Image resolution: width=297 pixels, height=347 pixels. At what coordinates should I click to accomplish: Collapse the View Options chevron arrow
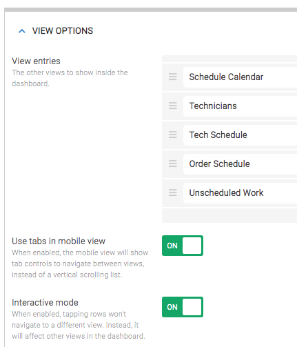(22, 31)
